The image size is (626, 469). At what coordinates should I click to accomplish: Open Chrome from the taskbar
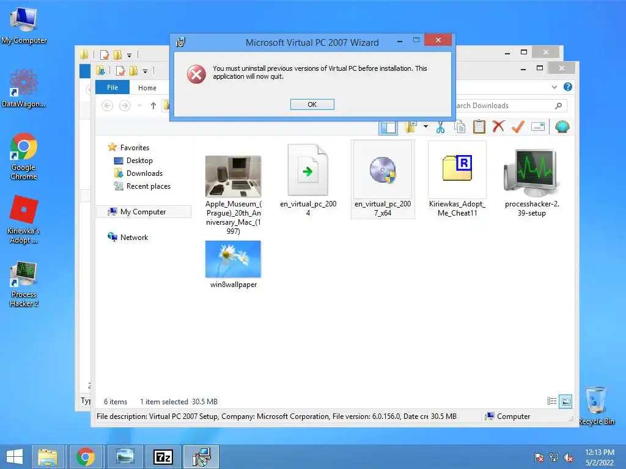point(86,457)
